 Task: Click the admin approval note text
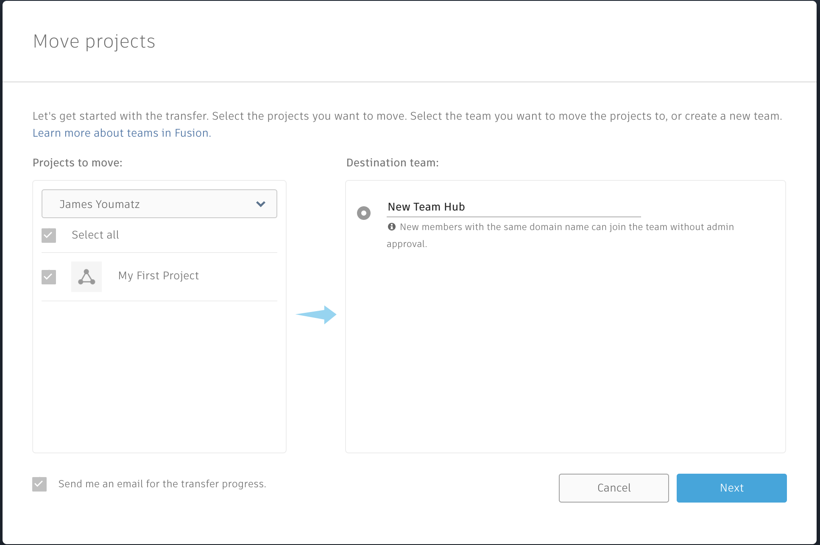pos(566,227)
